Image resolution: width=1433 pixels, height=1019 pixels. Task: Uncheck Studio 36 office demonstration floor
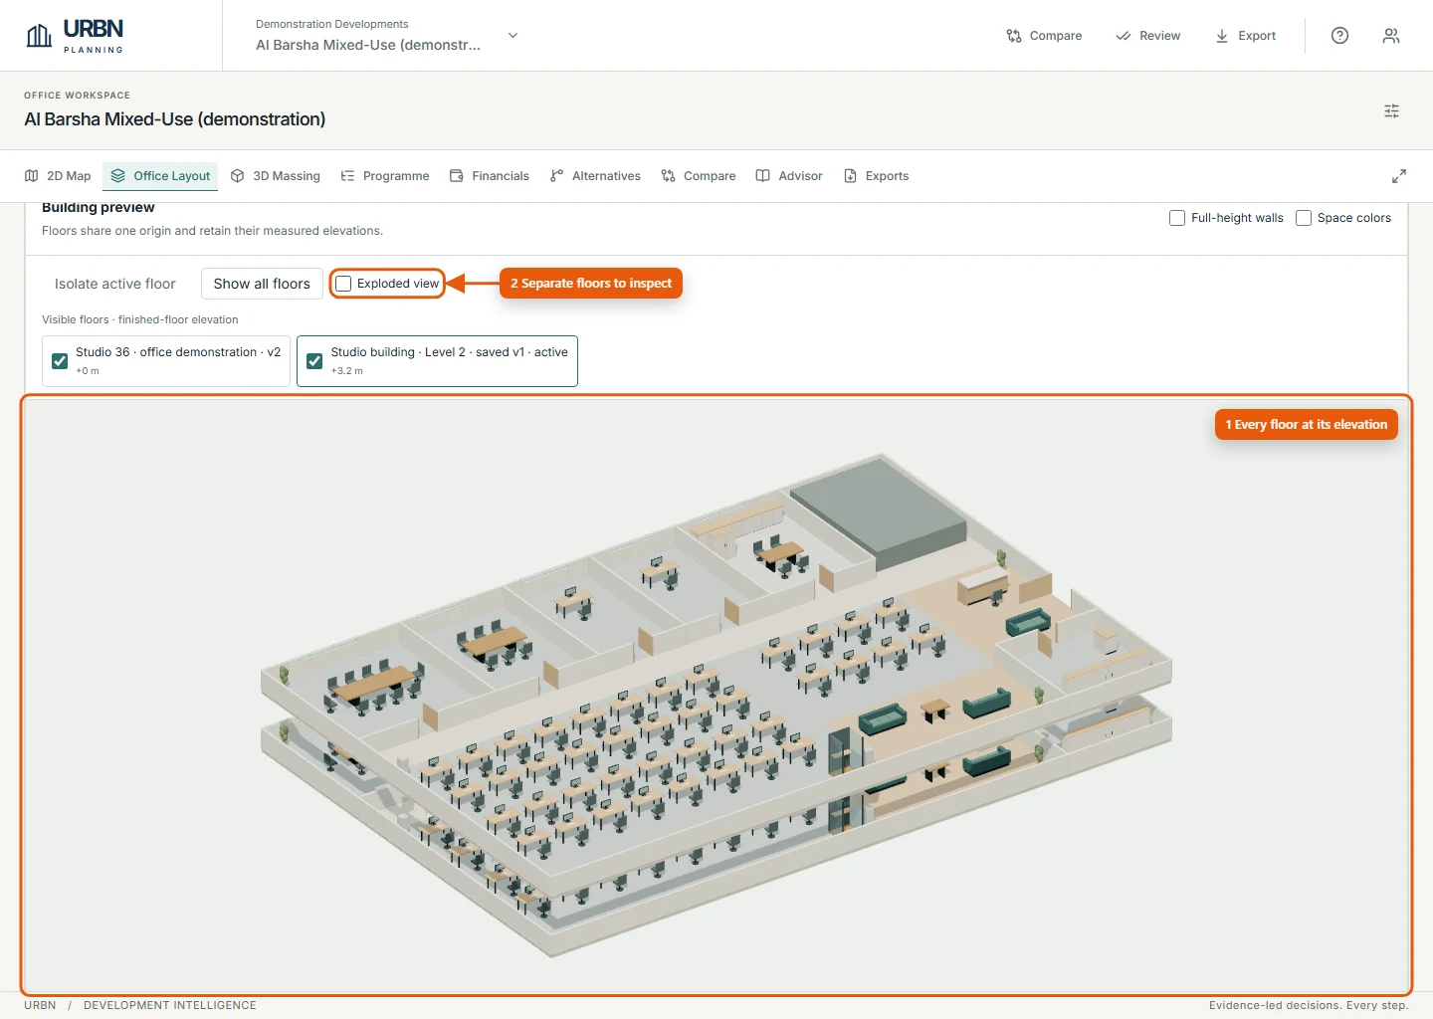[60, 361]
